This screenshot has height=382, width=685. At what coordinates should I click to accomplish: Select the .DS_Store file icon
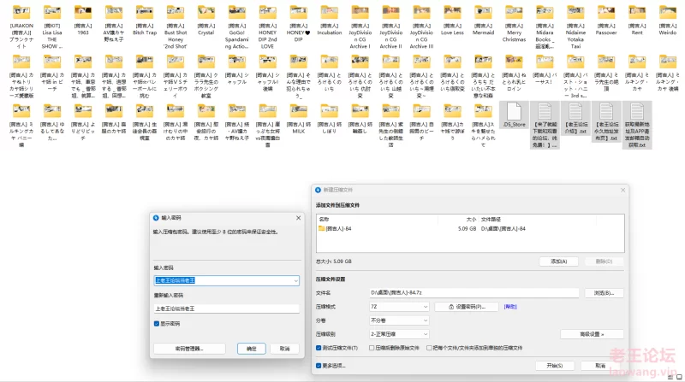(515, 112)
